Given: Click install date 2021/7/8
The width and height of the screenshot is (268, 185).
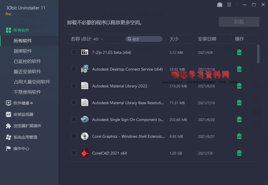Looking at the screenshot, I should (x=205, y=153).
